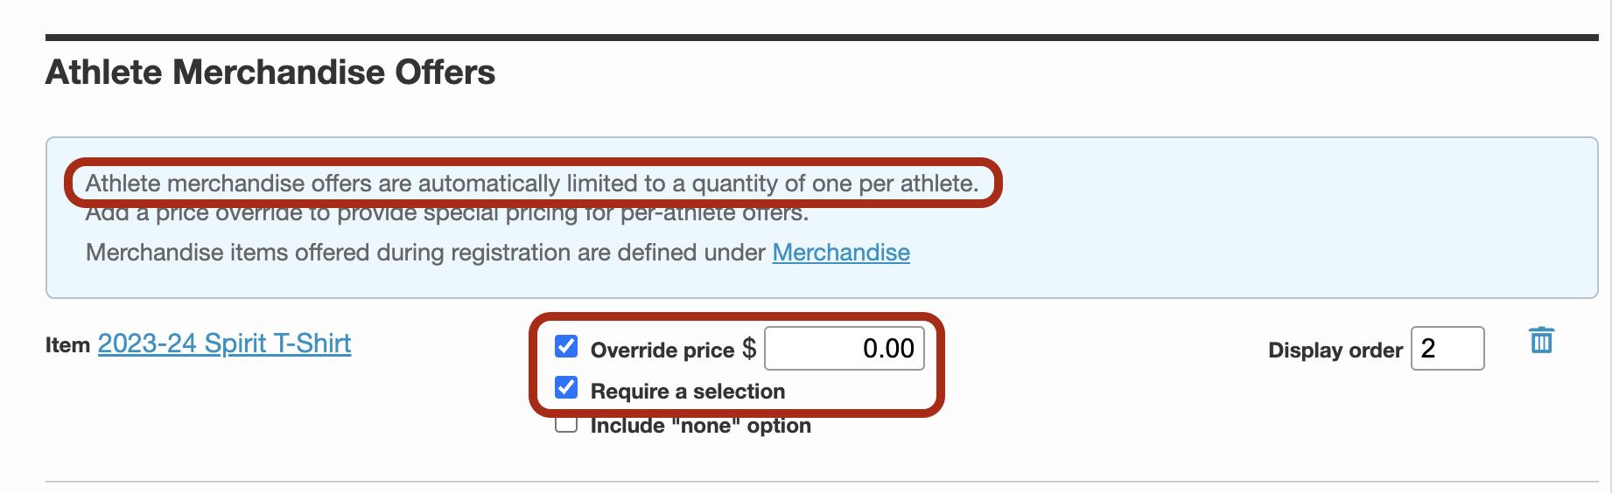The height and width of the screenshot is (493, 1612).
Task: Click the price override pricing hint line
Action: [447, 213]
